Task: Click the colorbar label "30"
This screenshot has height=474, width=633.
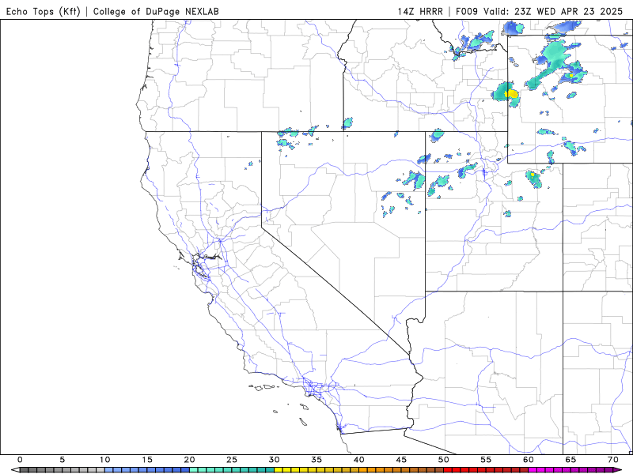Action: pos(274,460)
